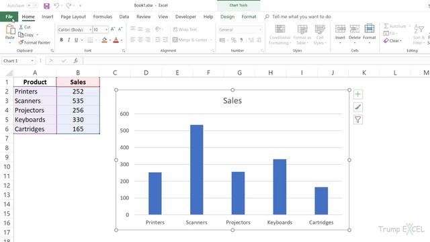Image resolution: width=430 pixels, height=242 pixels.
Task: Toggle the AutoSave switch
Action: point(33,5)
